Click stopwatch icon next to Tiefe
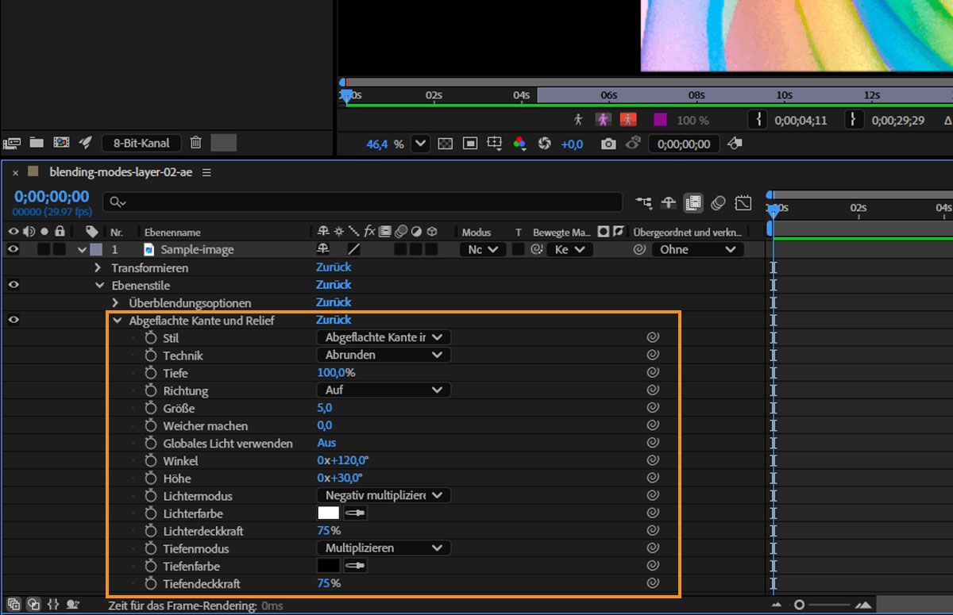953x615 pixels. pyautogui.click(x=151, y=373)
